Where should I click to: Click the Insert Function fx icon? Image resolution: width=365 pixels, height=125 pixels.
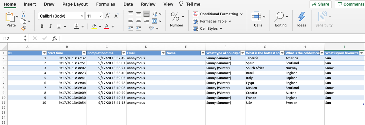(x=55, y=38)
